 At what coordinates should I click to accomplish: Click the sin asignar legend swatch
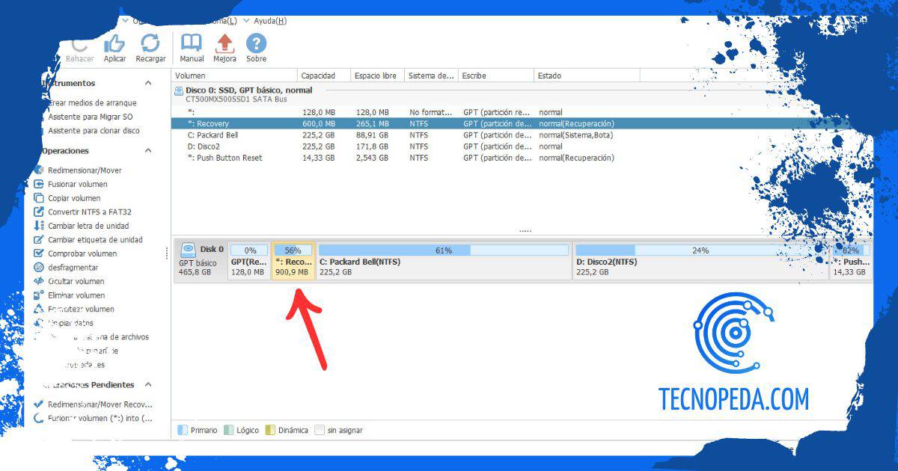coord(320,430)
